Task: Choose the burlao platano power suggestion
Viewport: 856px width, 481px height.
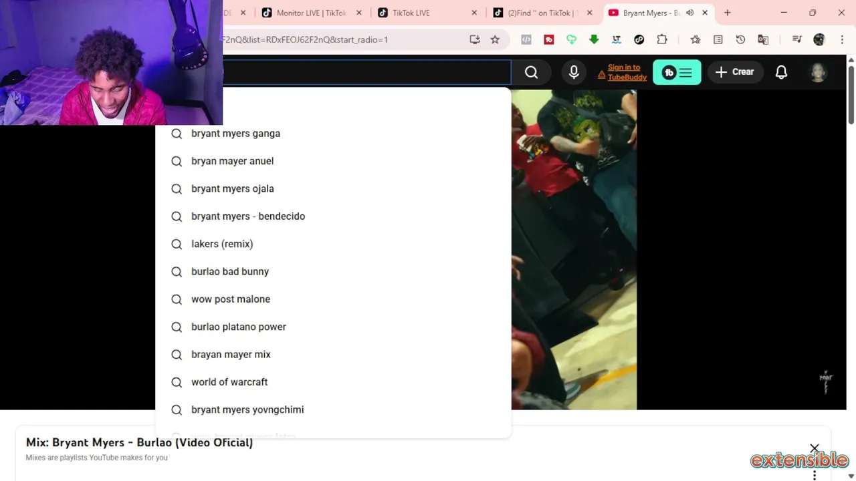Action: (333, 327)
